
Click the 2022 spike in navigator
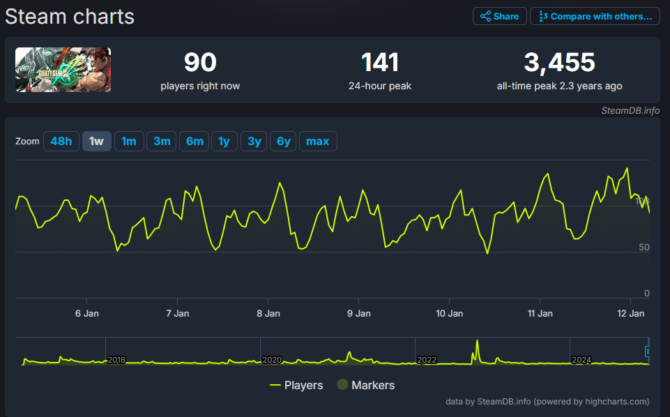coord(478,349)
